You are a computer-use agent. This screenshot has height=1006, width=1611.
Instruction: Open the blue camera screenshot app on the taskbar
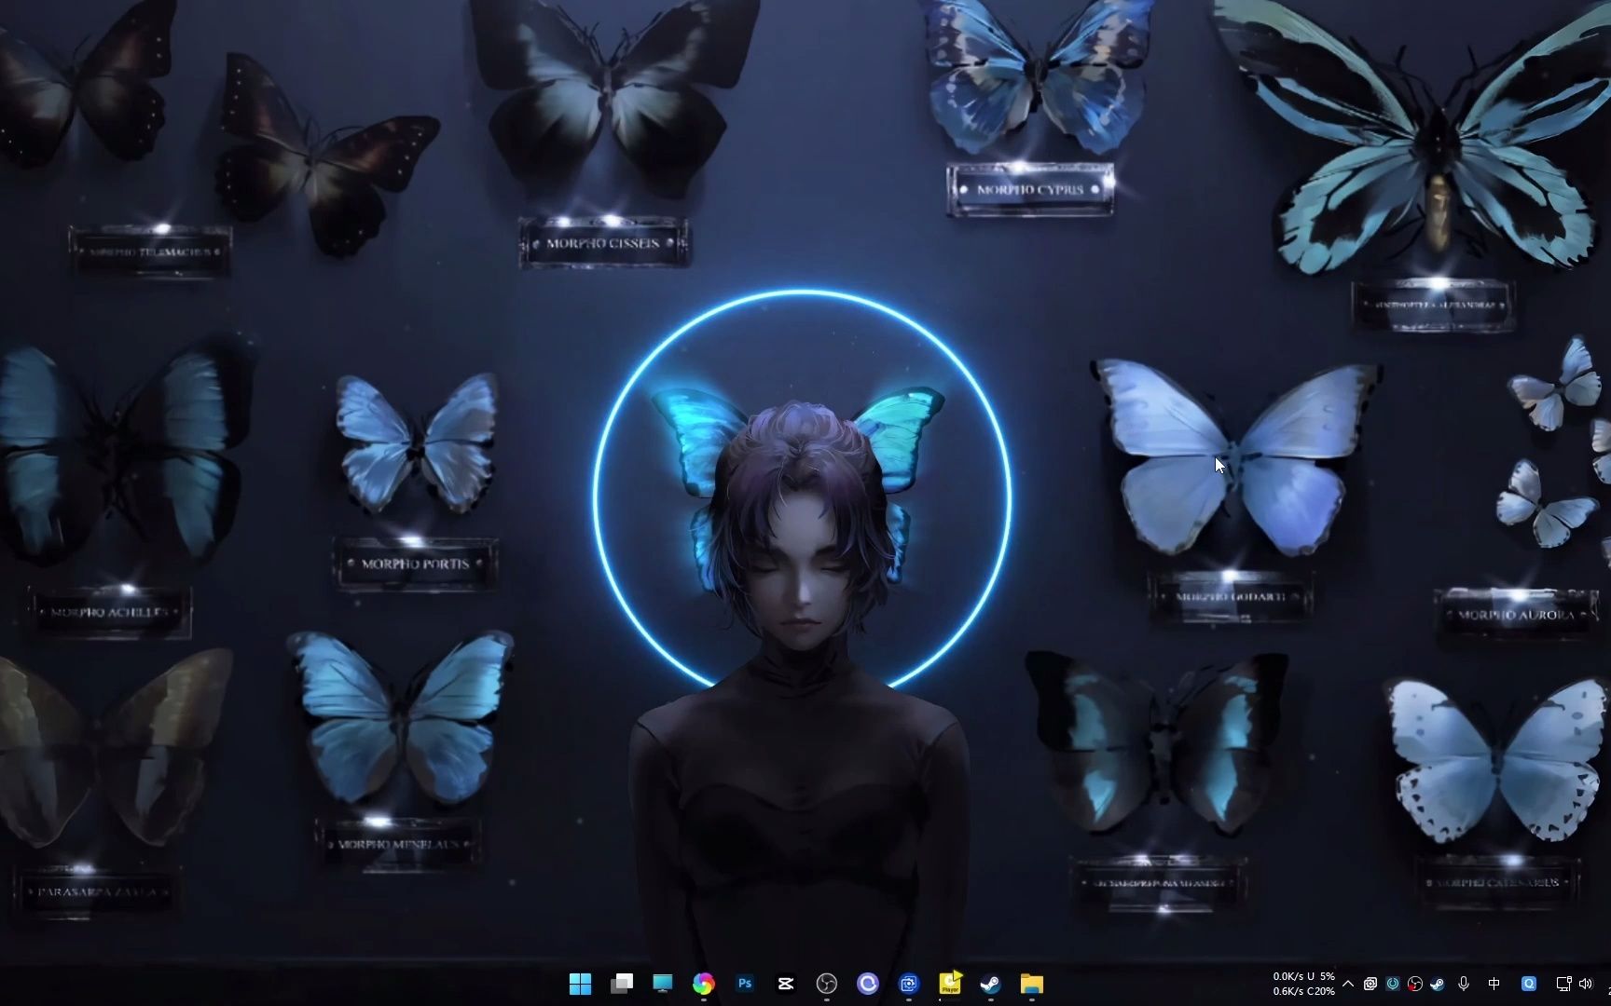[x=909, y=984]
